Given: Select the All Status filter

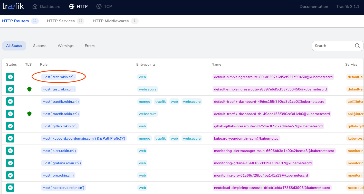Looking at the screenshot, I should coord(14,46).
